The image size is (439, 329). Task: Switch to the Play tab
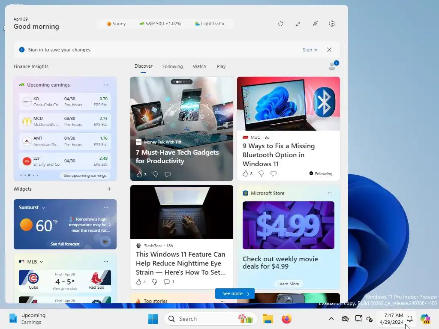pos(221,66)
